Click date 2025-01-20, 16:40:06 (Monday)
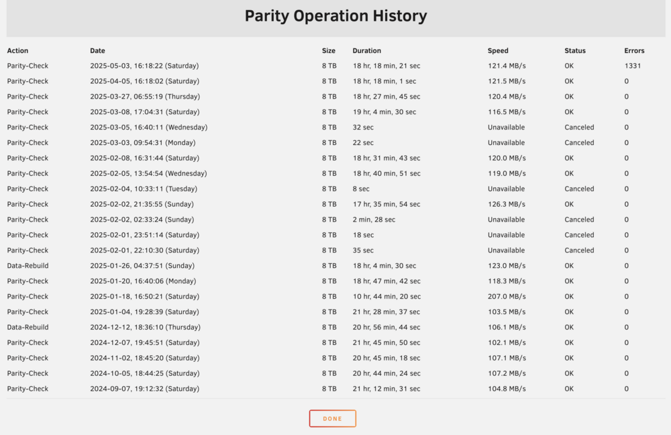This screenshot has height=435, width=671. pos(143,281)
